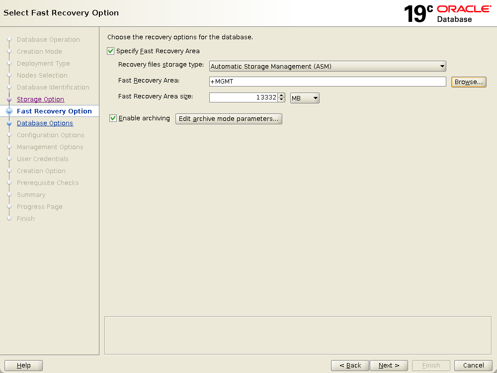Expand the MB size unit dropdown
Screen dimensions: 497x373
click(x=305, y=98)
